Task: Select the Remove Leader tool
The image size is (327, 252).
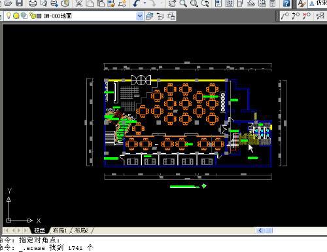Action: click(307, 16)
